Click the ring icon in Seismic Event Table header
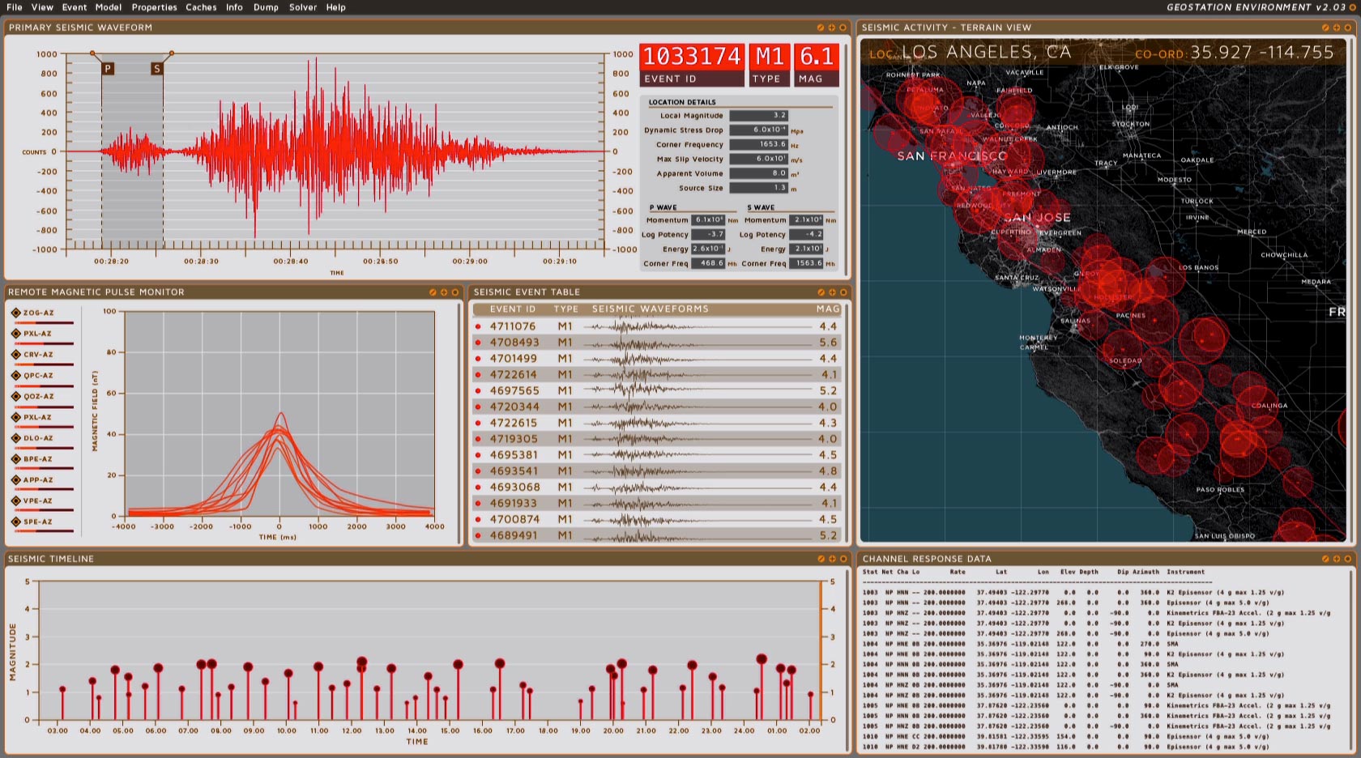The height and width of the screenshot is (758, 1361). coord(843,292)
